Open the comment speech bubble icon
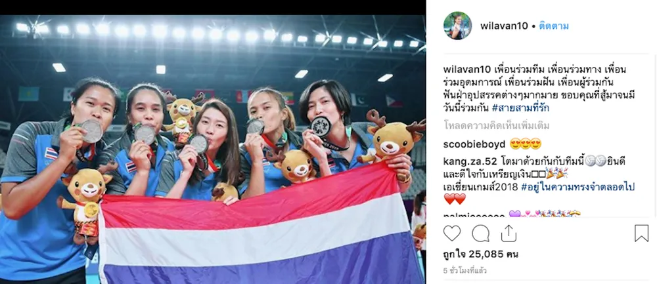 pos(481,233)
